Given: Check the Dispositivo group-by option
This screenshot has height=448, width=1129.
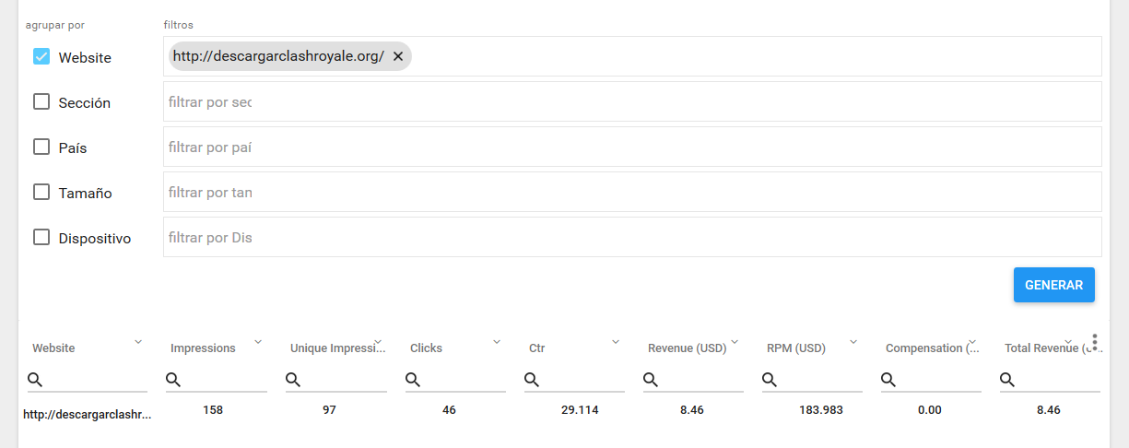Looking at the screenshot, I should (x=41, y=237).
